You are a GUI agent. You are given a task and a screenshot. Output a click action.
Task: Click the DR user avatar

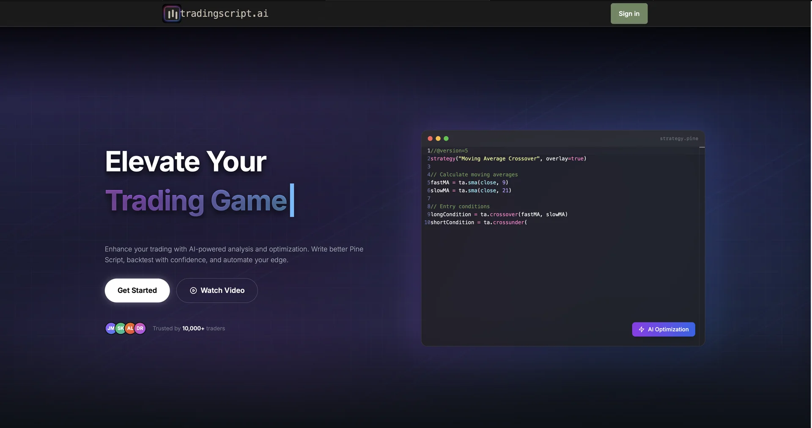click(x=140, y=328)
